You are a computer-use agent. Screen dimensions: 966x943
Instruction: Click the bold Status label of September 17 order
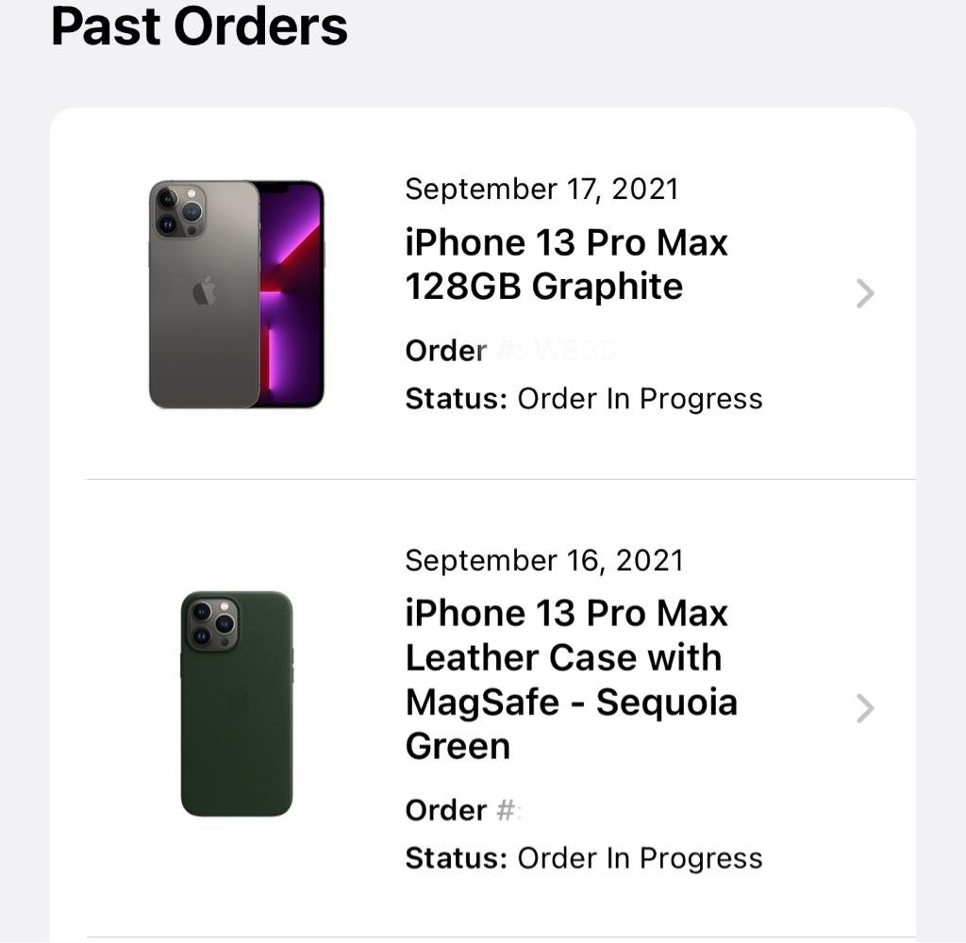(x=456, y=399)
